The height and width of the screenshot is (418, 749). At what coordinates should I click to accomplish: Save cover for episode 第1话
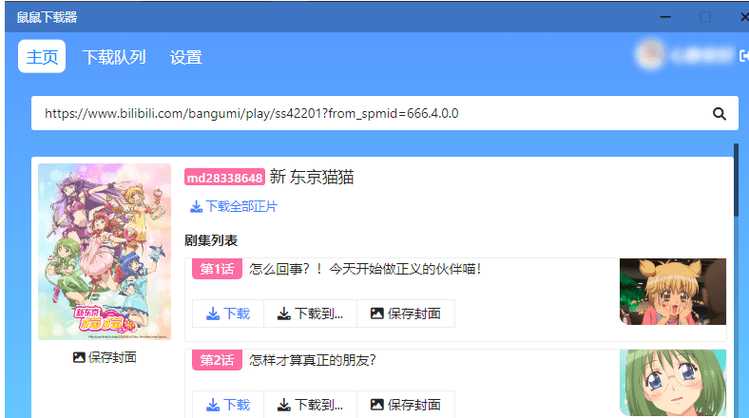(406, 313)
